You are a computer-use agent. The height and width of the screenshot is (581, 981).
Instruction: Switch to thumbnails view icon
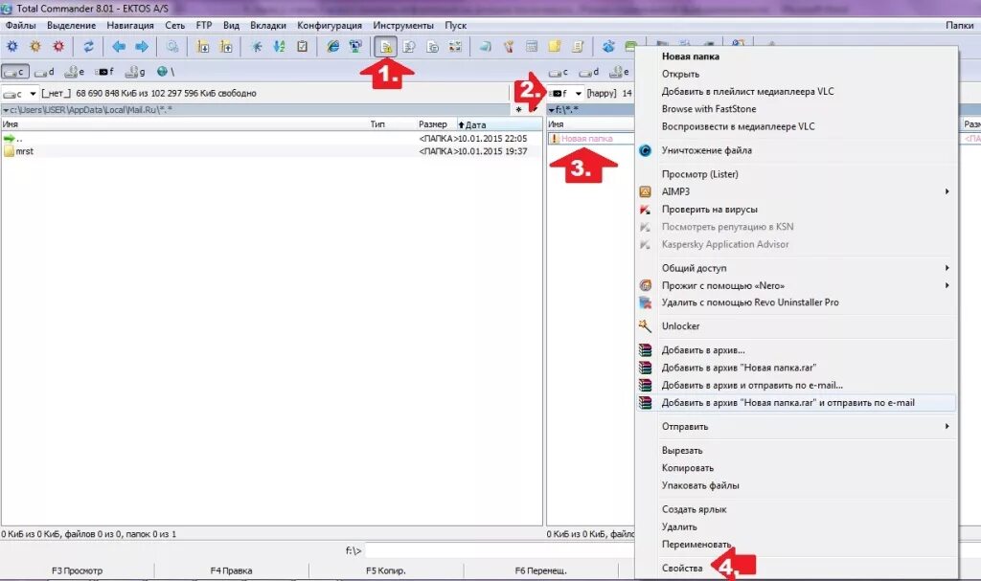pyautogui.click(x=455, y=46)
